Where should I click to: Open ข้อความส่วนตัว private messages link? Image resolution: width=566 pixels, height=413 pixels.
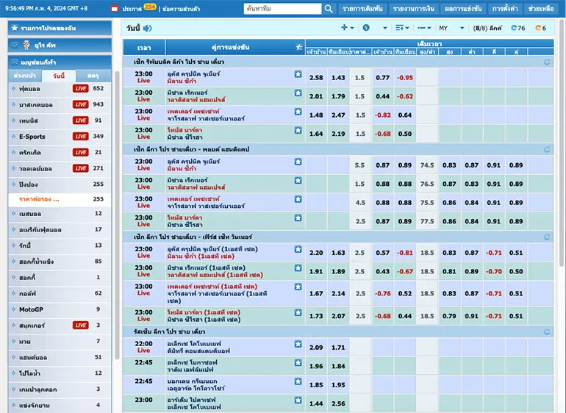tap(182, 9)
